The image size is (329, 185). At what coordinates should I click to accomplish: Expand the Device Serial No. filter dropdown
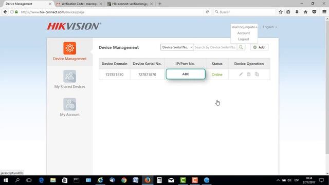click(x=177, y=47)
